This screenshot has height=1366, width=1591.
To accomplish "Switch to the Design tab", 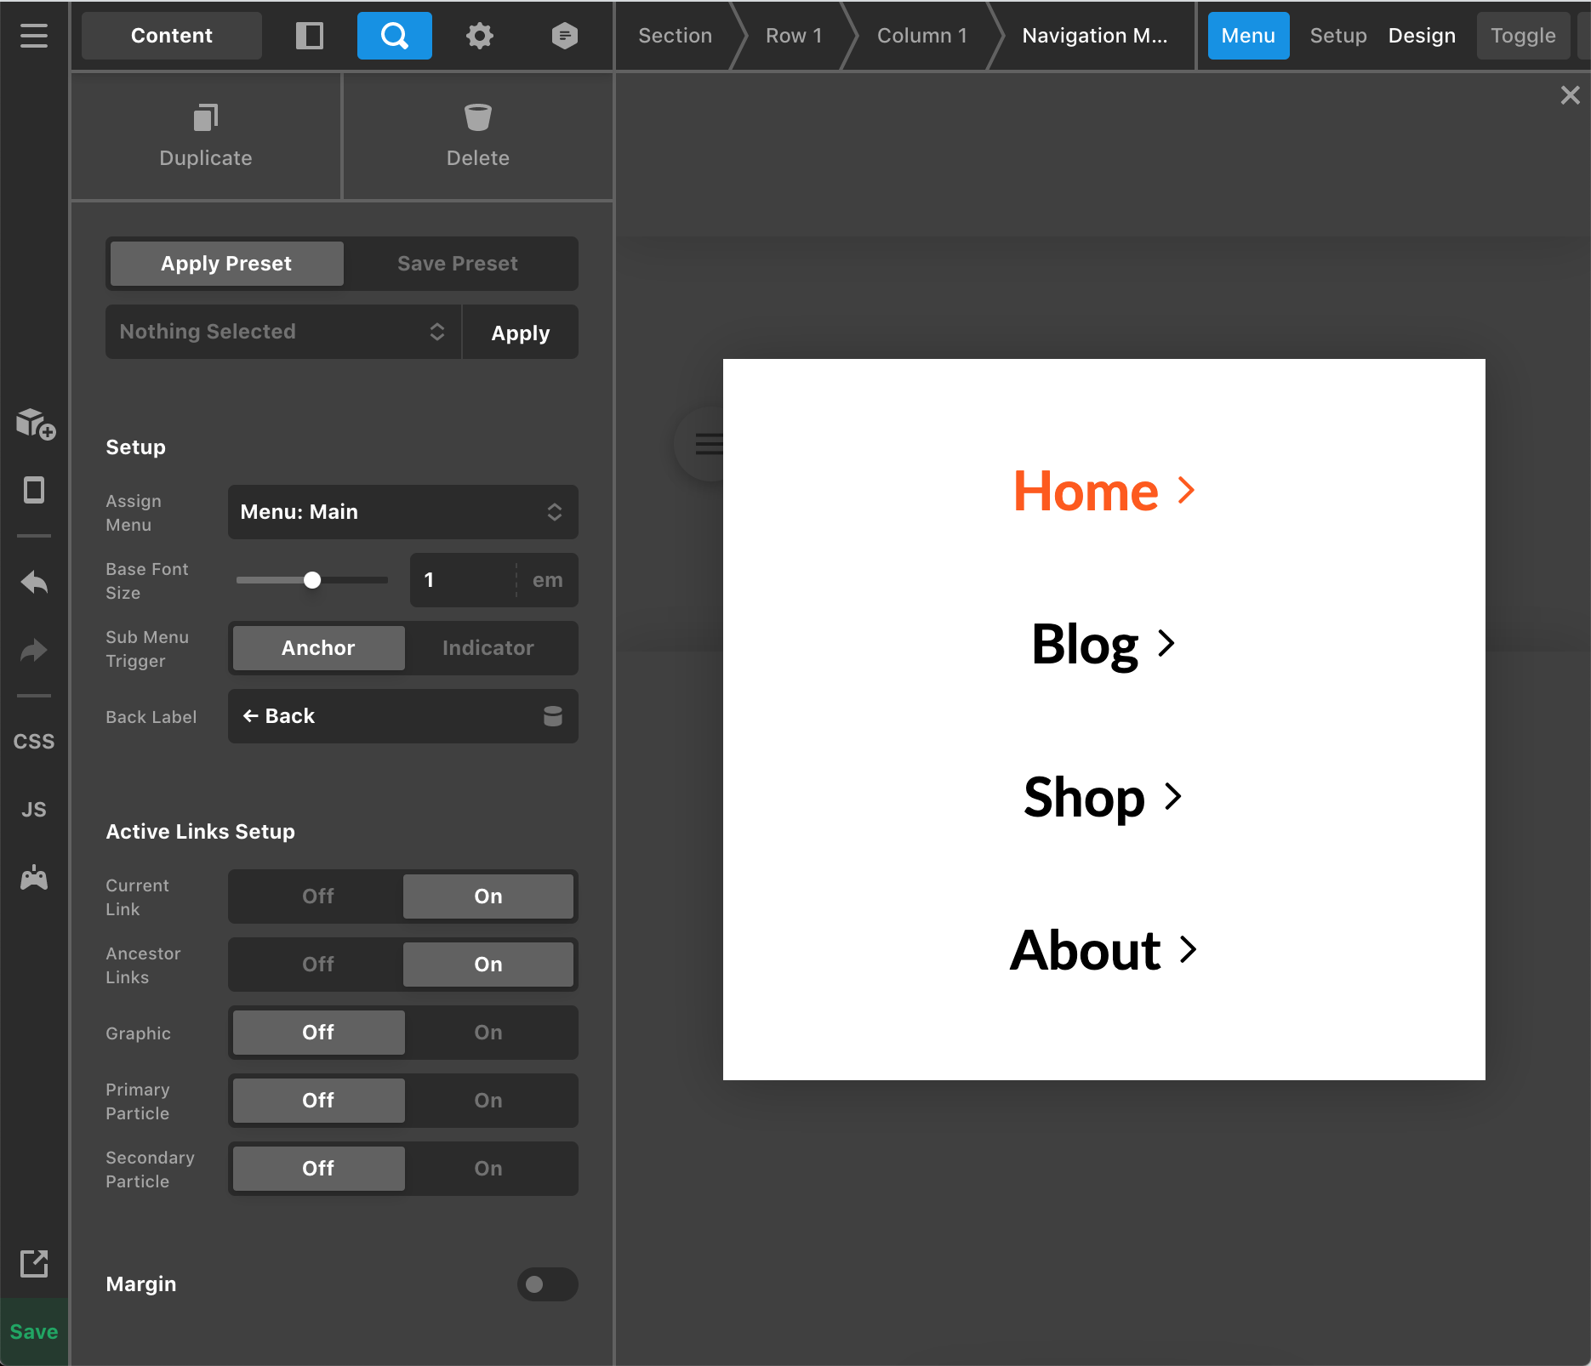I will (x=1422, y=36).
